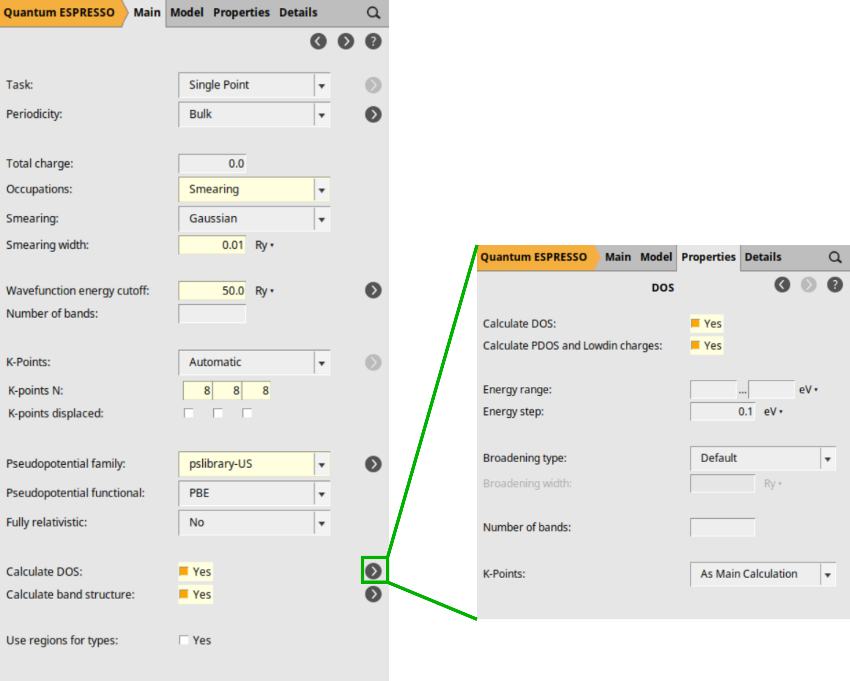Toggle Calculate PDOS and Lowdin charges off

tap(695, 346)
